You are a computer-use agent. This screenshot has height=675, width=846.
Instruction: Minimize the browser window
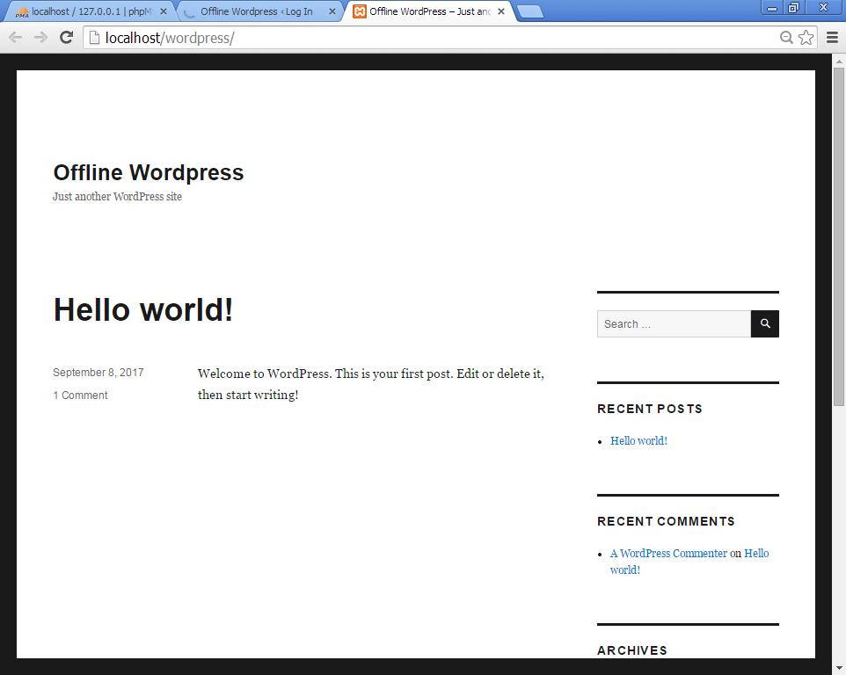tap(772, 8)
